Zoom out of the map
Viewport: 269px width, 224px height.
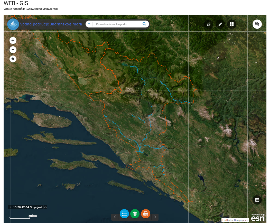coord(13,50)
